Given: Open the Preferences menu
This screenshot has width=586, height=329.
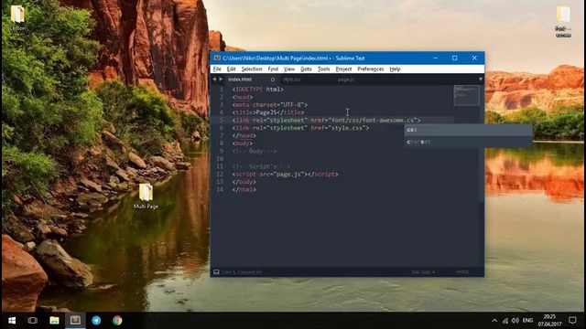Looking at the screenshot, I should point(370,69).
